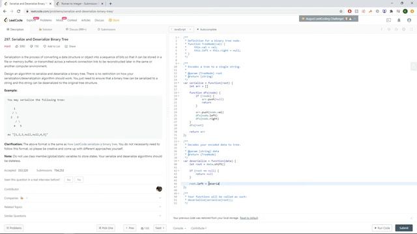Click the Submit button
Viewport: 417px width, 234px height.
pyautogui.click(x=404, y=228)
